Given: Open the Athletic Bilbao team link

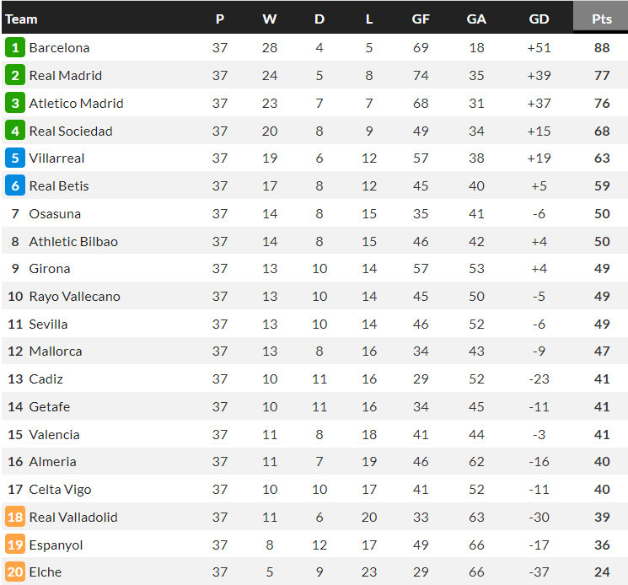Looking at the screenshot, I should pyautogui.click(x=73, y=242).
